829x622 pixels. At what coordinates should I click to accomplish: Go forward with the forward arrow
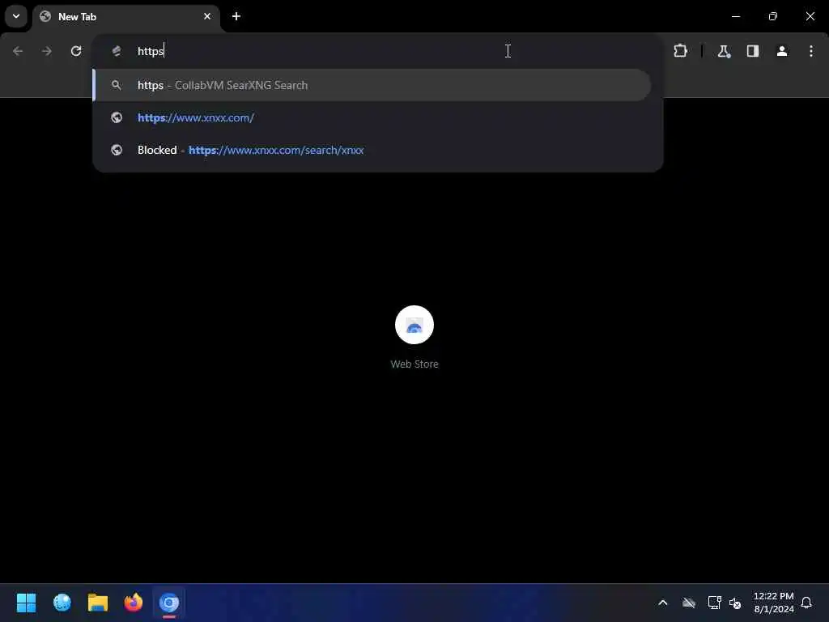(47, 51)
